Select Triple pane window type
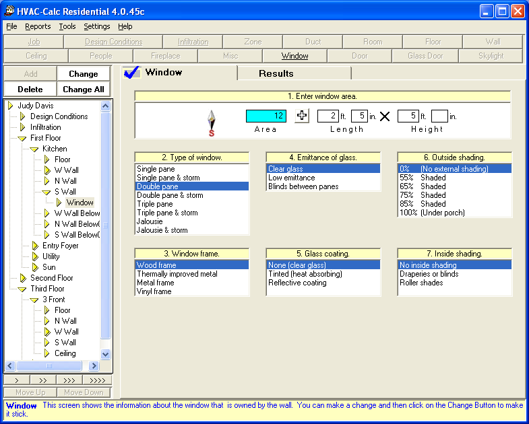The height and width of the screenshot is (424, 529). (x=155, y=204)
